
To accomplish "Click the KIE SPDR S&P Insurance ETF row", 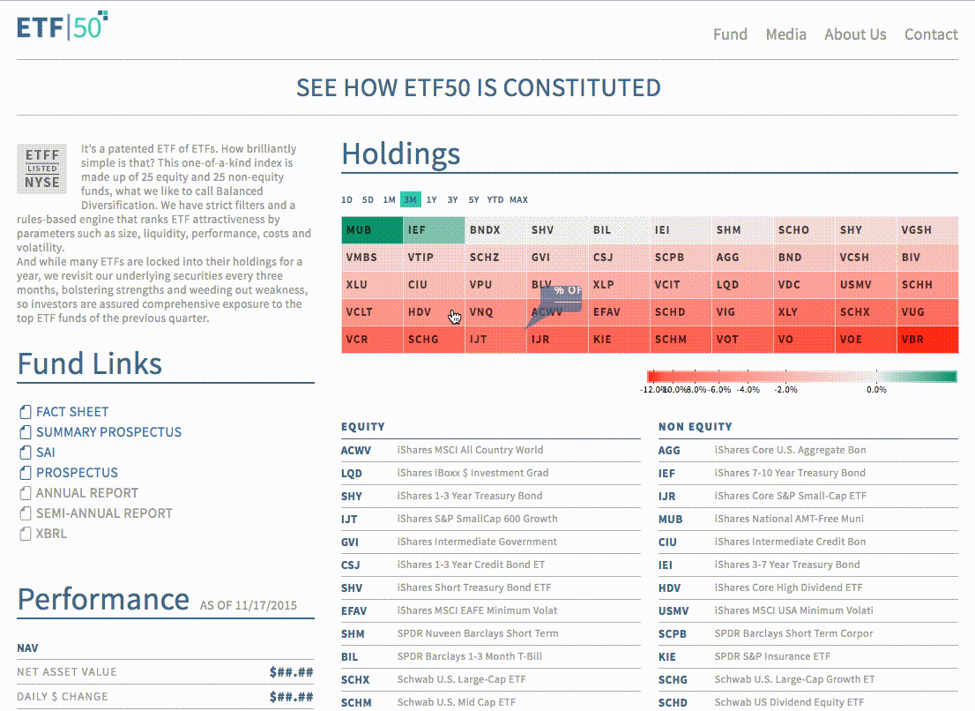I will 808,657.
